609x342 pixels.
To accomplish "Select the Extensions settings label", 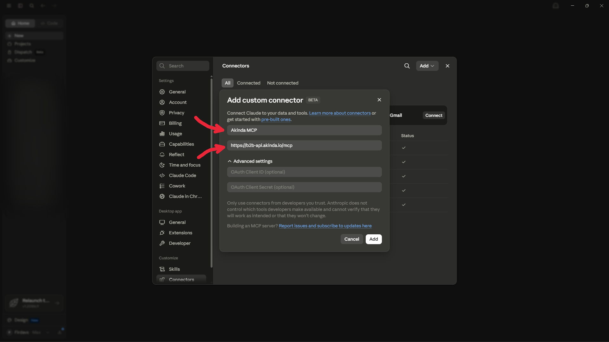I will click(180, 233).
